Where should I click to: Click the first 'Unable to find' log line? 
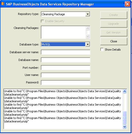pyautogui.click(x=62, y=91)
